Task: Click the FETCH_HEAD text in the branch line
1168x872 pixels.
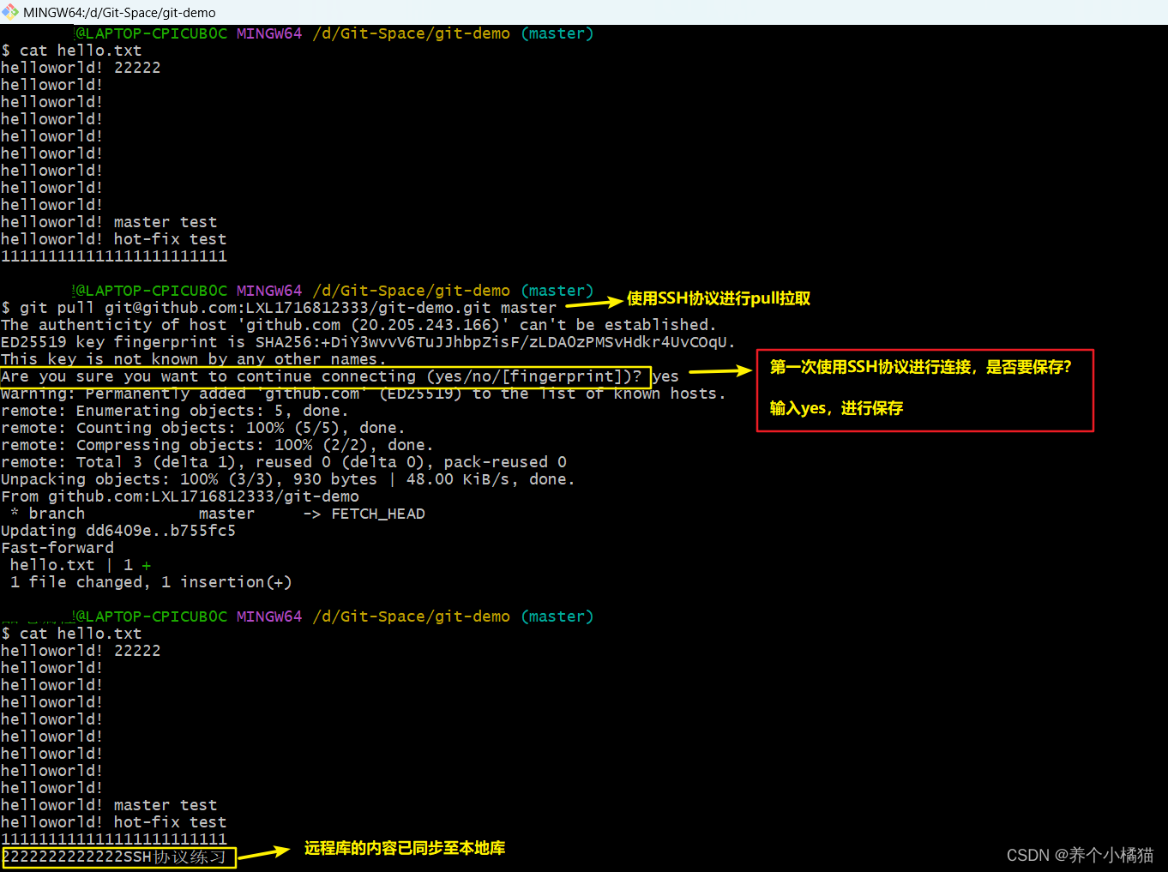Action: click(378, 514)
